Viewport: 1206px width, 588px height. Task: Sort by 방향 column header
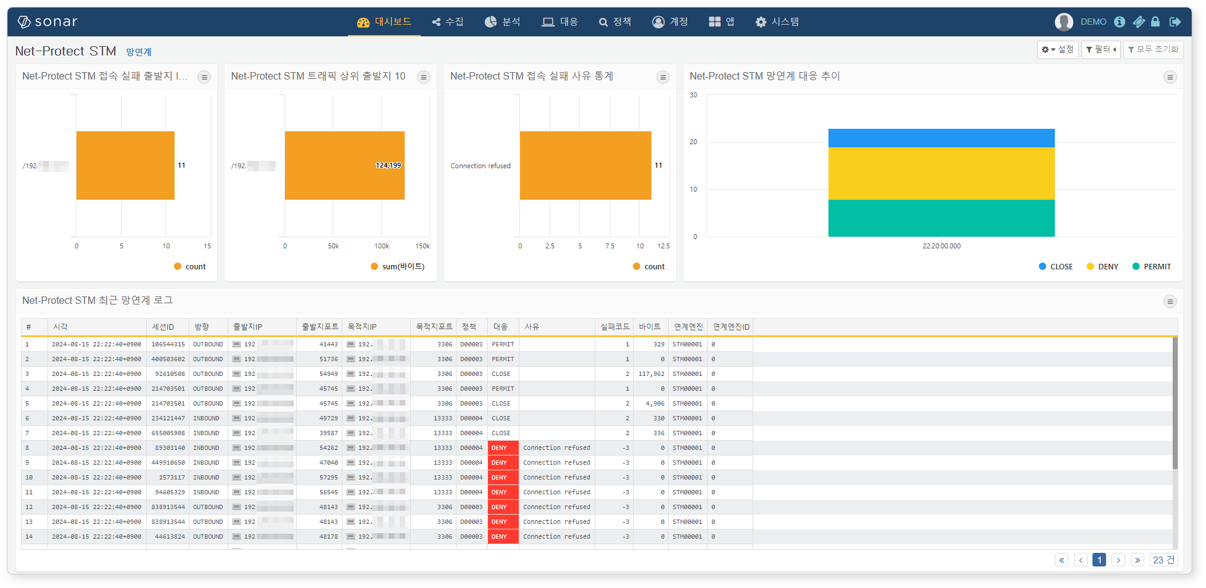pos(209,327)
